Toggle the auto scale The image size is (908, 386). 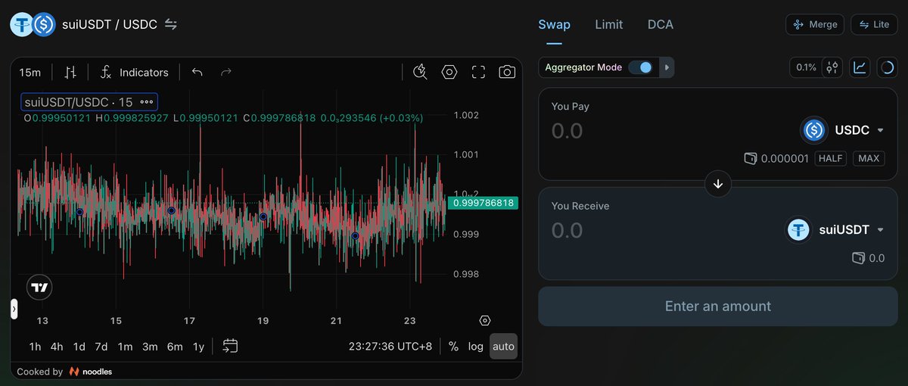pos(503,347)
